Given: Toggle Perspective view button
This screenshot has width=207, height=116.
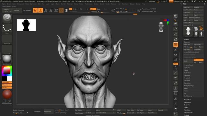Looking at the screenshot, I should pos(176,44).
